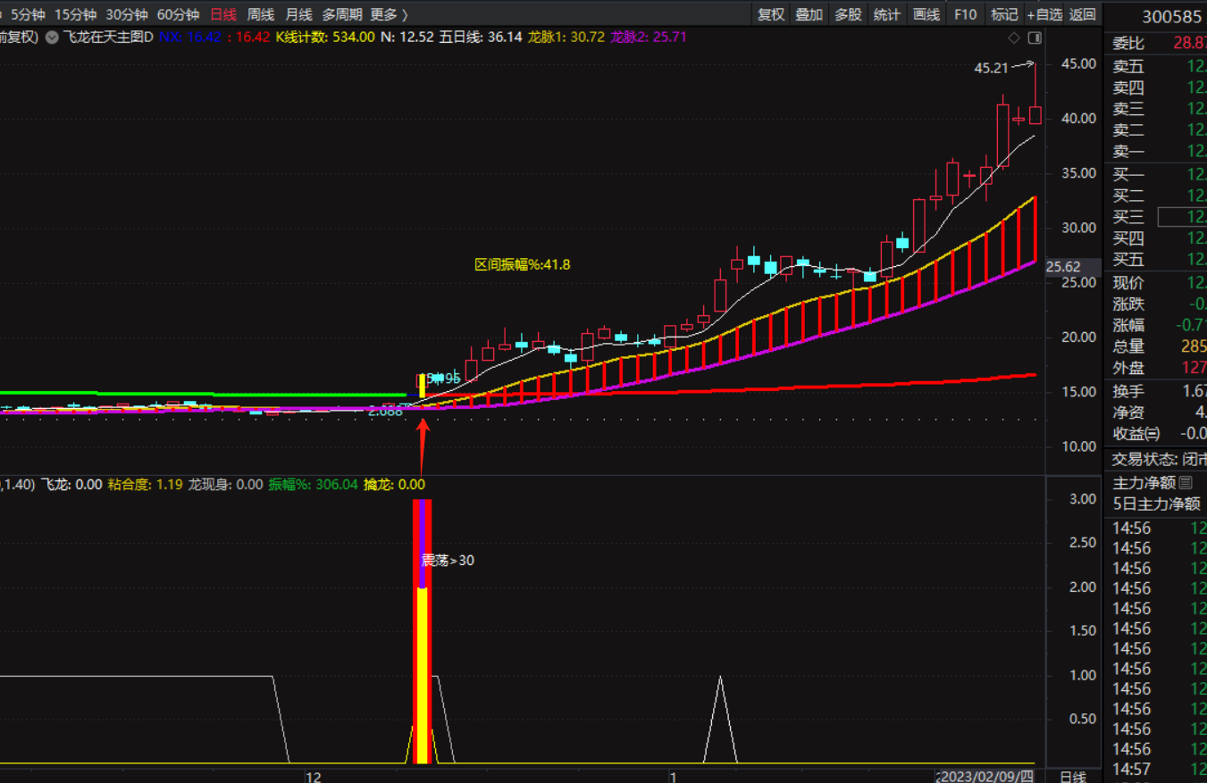Image resolution: width=1207 pixels, height=783 pixels.
Task: Open F10 company information
Action: point(965,14)
